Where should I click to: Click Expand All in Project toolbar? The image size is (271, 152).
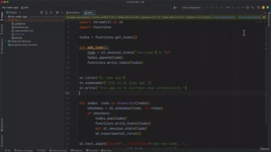pyautogui.click(x=46, y=13)
